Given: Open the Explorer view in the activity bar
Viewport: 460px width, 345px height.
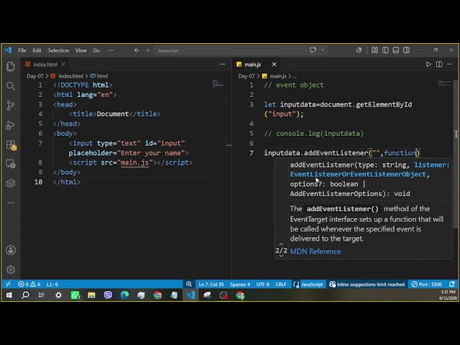Looking at the screenshot, I should [x=11, y=66].
